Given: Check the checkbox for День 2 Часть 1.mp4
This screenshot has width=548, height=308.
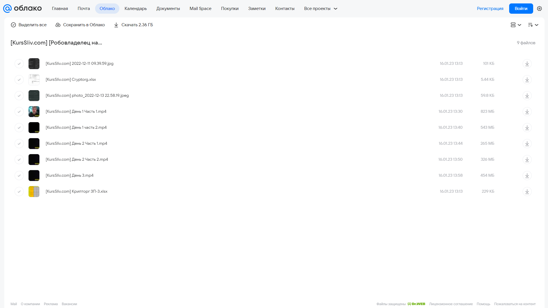Looking at the screenshot, I should [19, 144].
